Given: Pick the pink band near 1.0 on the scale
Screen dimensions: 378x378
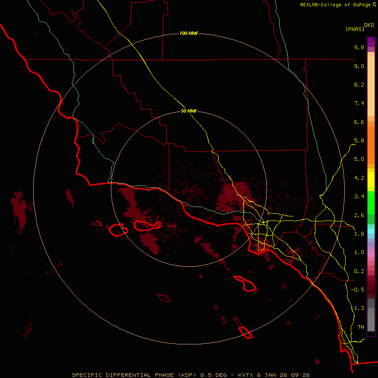Looking at the screenshot, I should pos(371,255).
